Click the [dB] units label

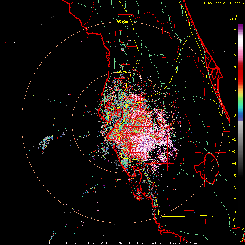pyautogui.click(x=232, y=19)
